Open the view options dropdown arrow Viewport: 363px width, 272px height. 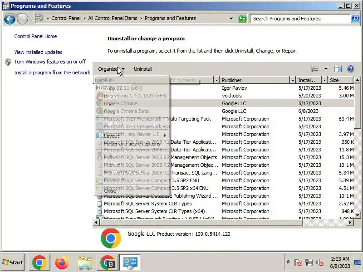[x=326, y=69]
